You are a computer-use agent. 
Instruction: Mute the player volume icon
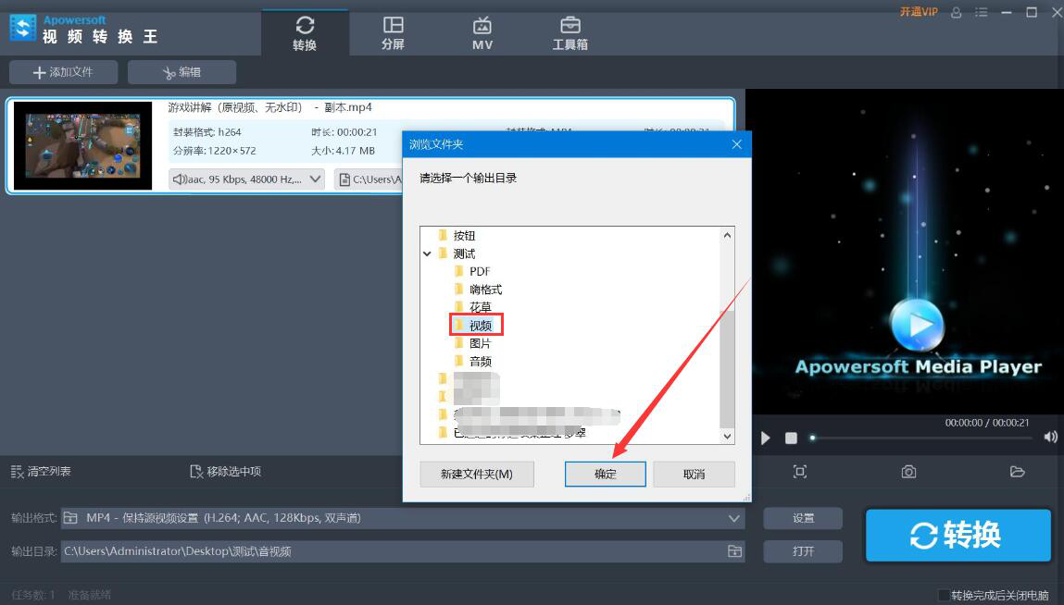click(1050, 437)
